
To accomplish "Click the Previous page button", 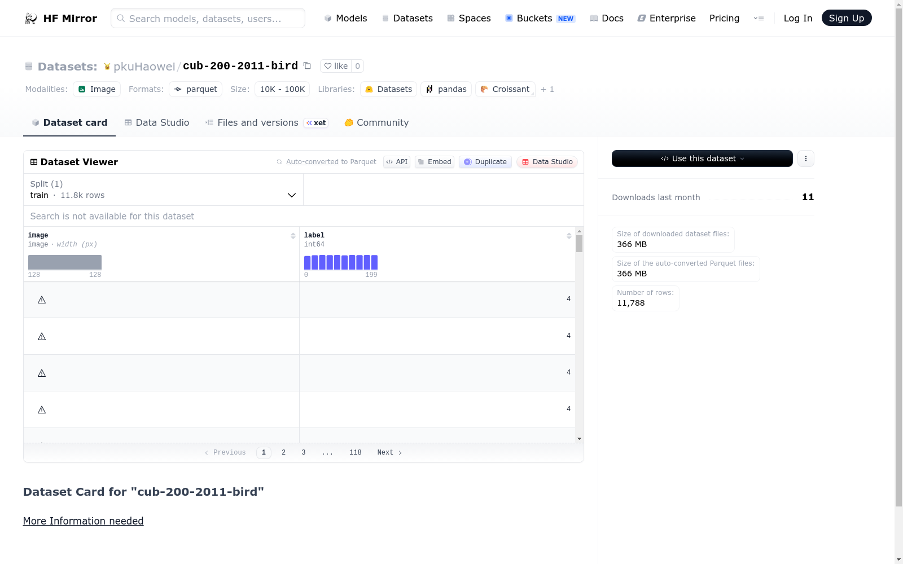I will coord(225,452).
